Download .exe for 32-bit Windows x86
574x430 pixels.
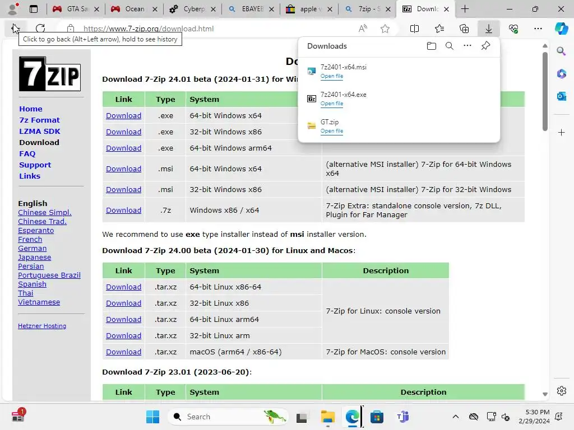coord(123,132)
